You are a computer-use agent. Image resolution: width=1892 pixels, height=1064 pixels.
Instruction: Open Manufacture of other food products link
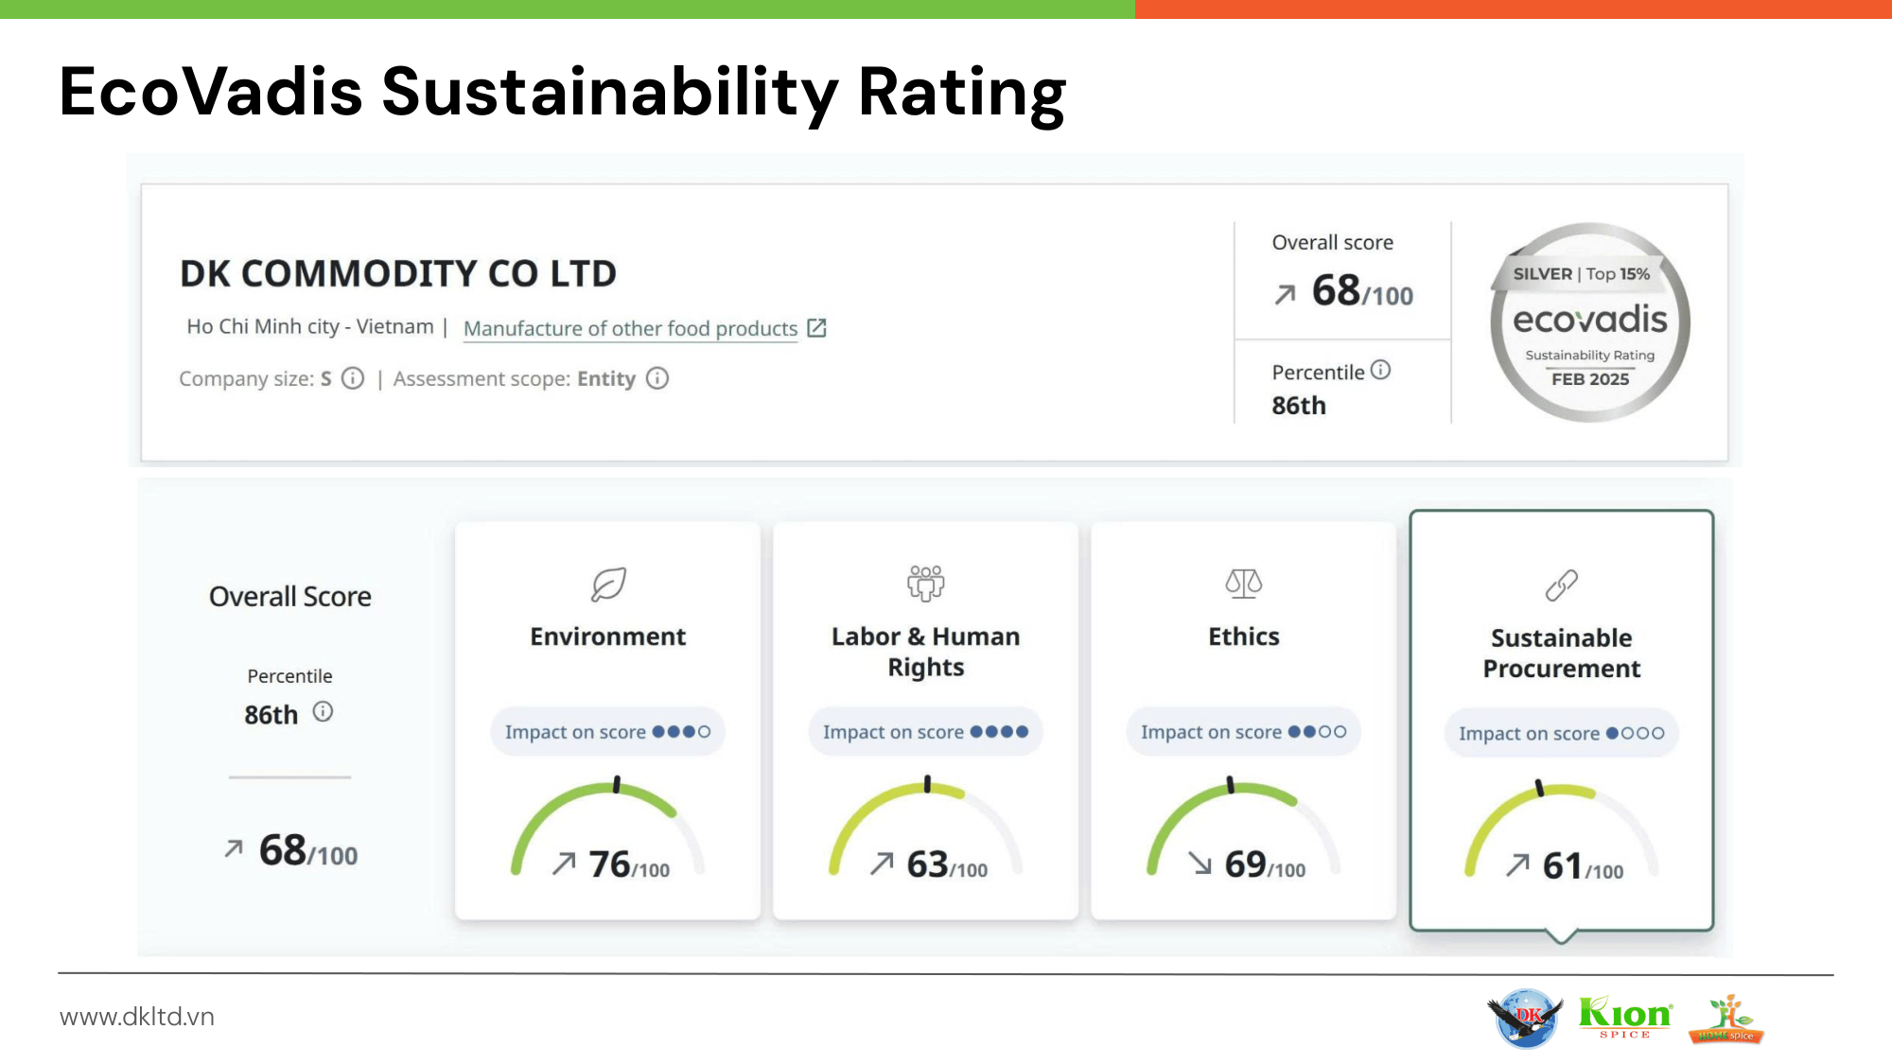[x=630, y=328]
